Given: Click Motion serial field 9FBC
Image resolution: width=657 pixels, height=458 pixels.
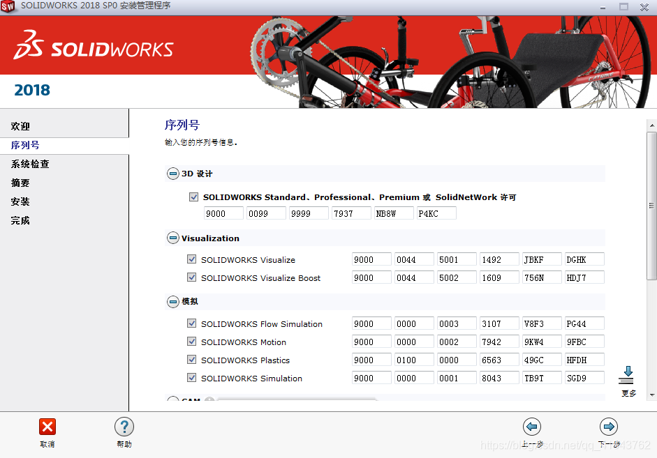Looking at the screenshot, I should 584,342.
